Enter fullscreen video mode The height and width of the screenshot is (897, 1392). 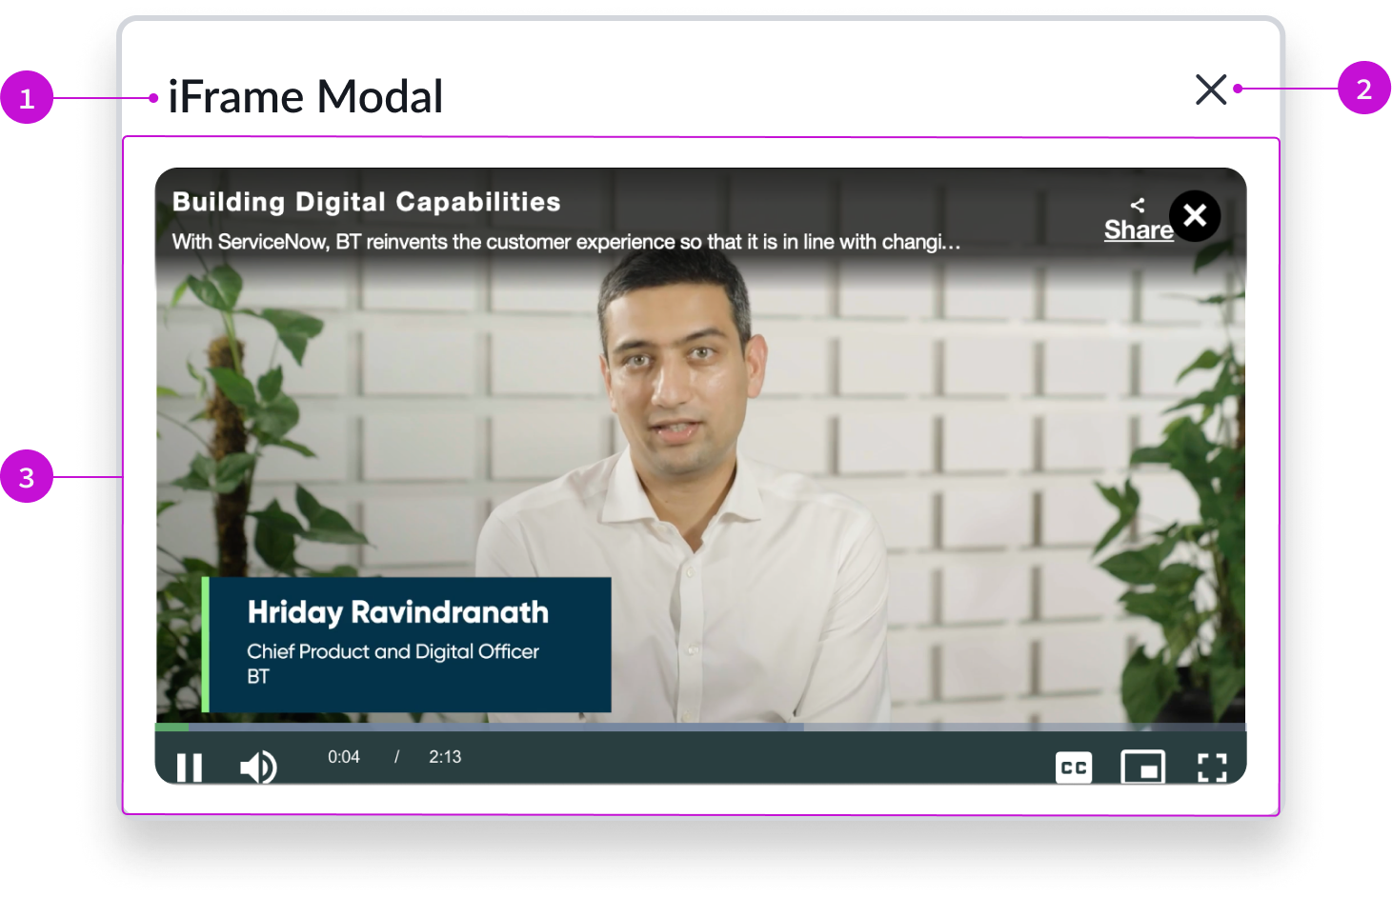pyautogui.click(x=1212, y=767)
